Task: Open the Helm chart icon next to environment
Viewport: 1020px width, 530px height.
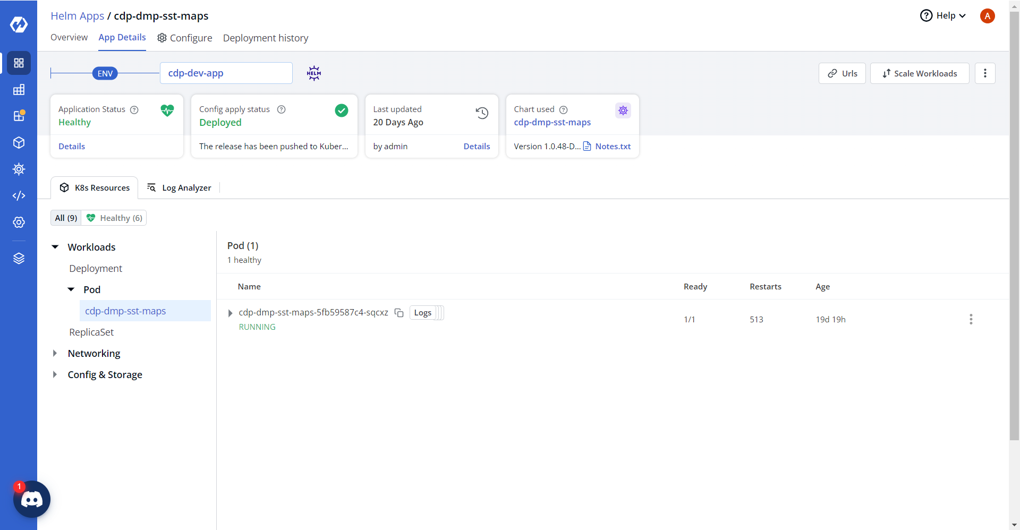Action: pyautogui.click(x=314, y=73)
